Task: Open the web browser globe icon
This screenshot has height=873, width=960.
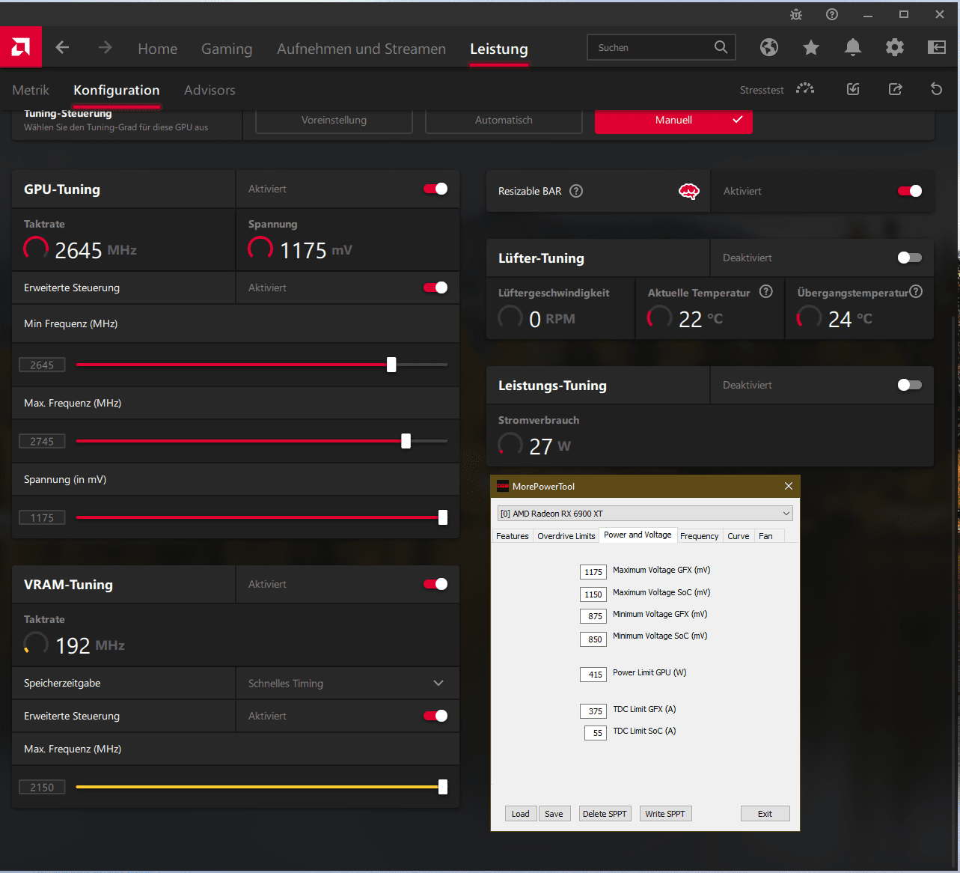Action: 769,47
